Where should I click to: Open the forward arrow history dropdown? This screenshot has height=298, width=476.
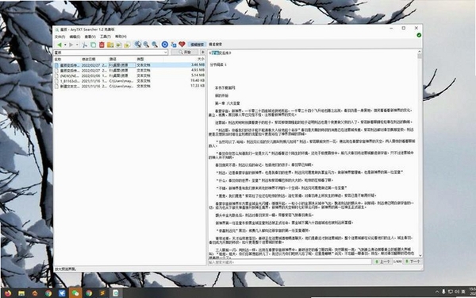77,45
